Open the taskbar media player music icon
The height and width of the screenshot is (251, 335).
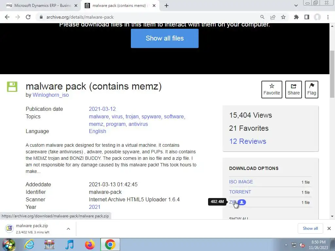click(69, 244)
